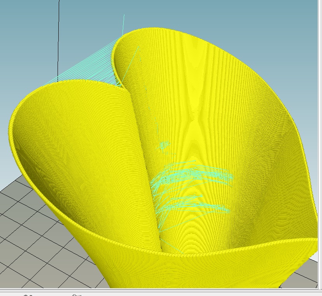
Task: Click the thin cyan spike above the model top
Action: point(124,21)
